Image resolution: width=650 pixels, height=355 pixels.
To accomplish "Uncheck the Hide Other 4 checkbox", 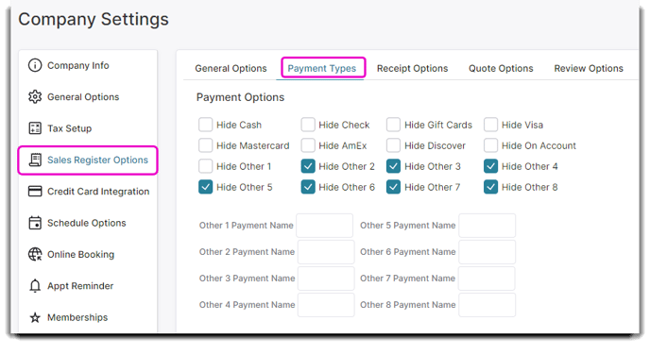I will tap(491, 166).
